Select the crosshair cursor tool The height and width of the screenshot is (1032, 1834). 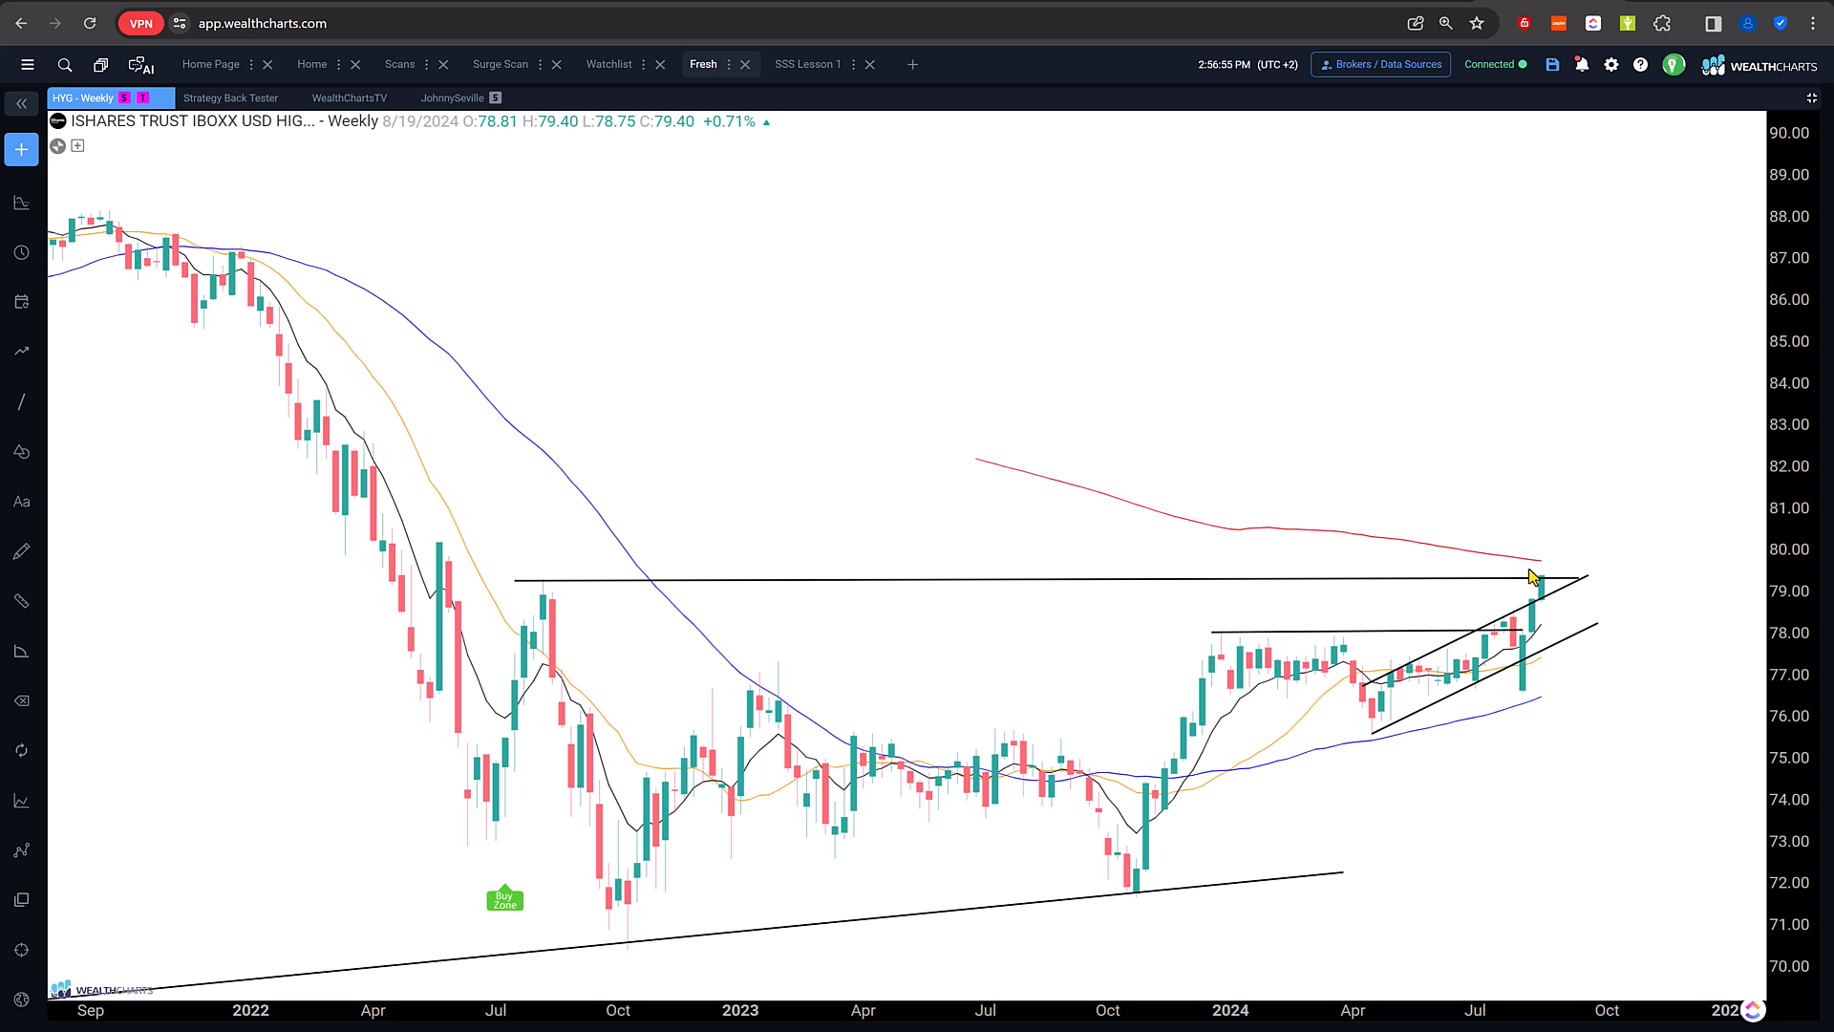tap(21, 950)
